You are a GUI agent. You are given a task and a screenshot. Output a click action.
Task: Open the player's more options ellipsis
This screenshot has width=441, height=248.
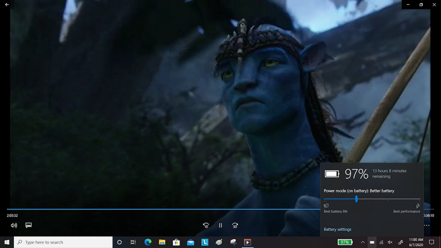(427, 225)
